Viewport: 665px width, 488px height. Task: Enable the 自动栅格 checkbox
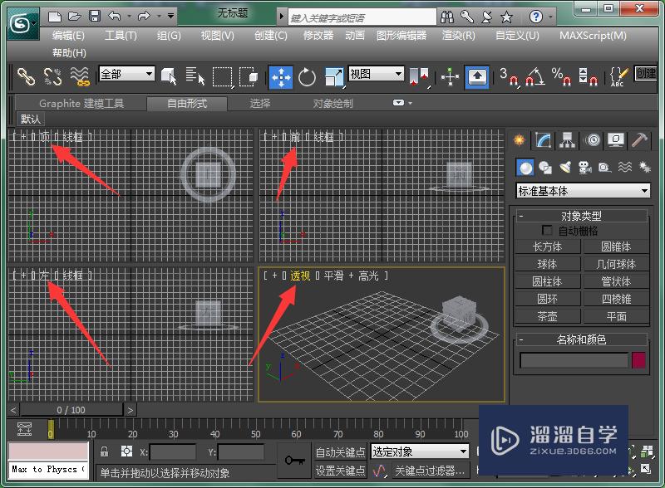click(547, 231)
